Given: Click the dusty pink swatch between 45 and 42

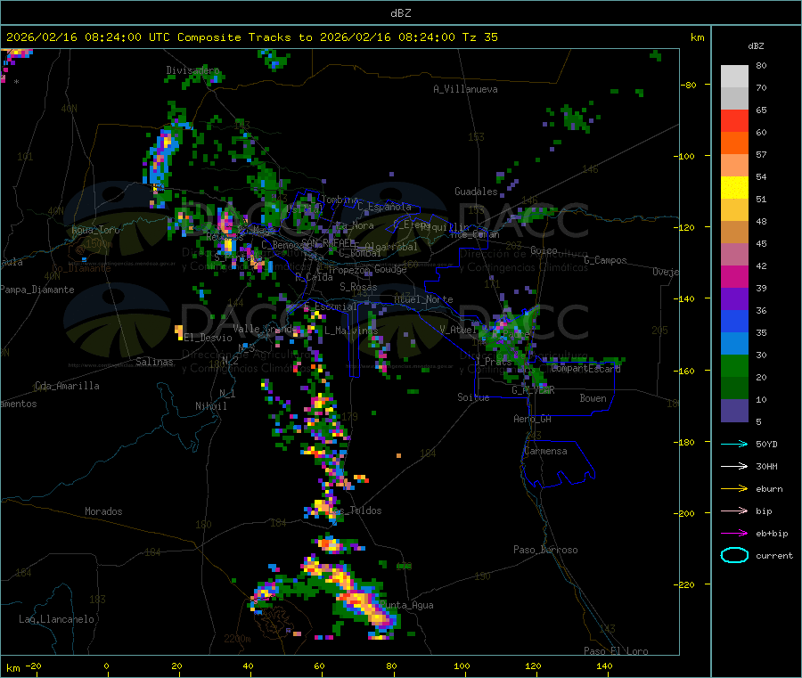Looking at the screenshot, I should pos(734,255).
